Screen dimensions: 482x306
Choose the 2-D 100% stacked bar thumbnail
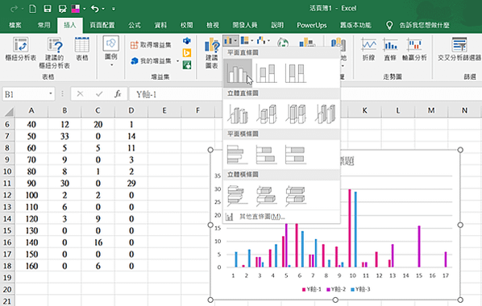pos(296,155)
